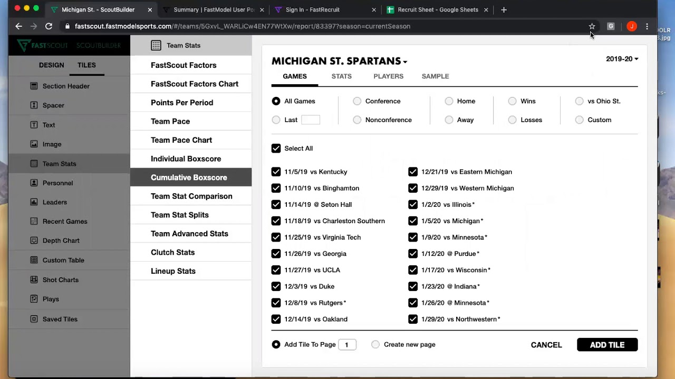
Task: Select Clutch Stats option
Action: pos(191,253)
